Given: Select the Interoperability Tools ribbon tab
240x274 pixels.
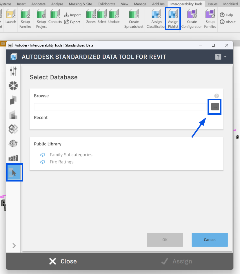Looking at the screenshot, I should click(x=186, y=4).
